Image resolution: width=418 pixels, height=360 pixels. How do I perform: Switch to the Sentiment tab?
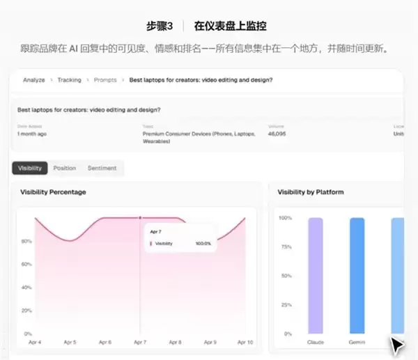pos(102,168)
